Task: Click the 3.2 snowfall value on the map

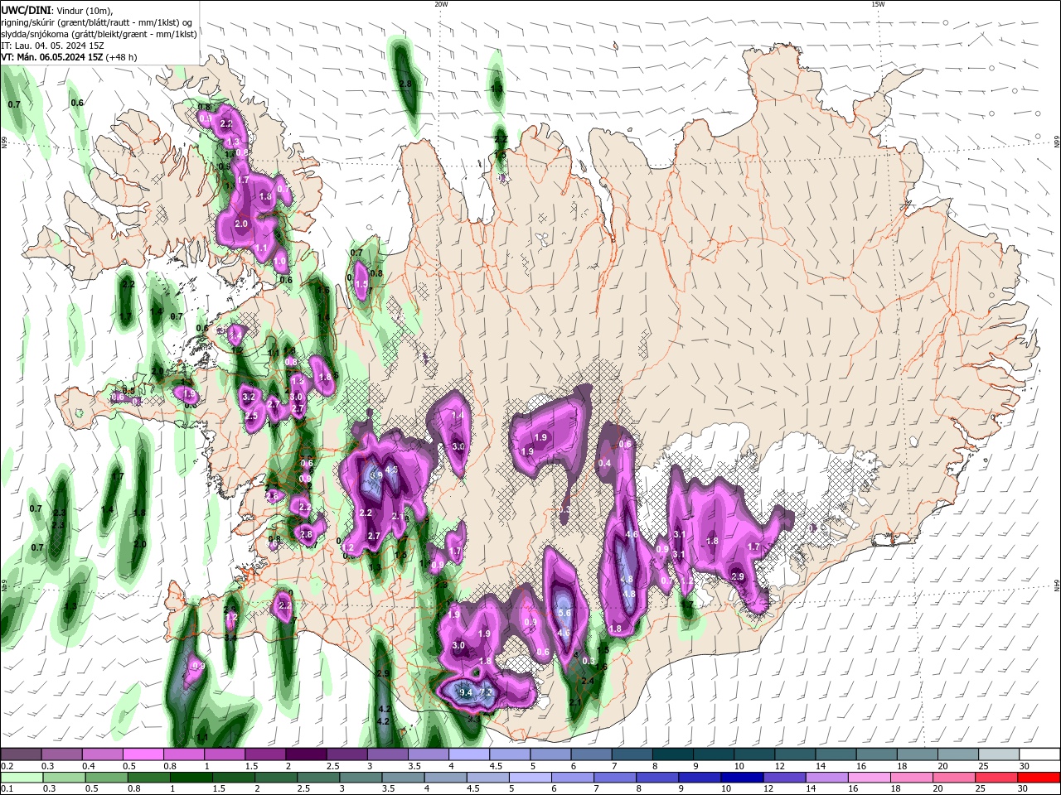Action: click(249, 397)
